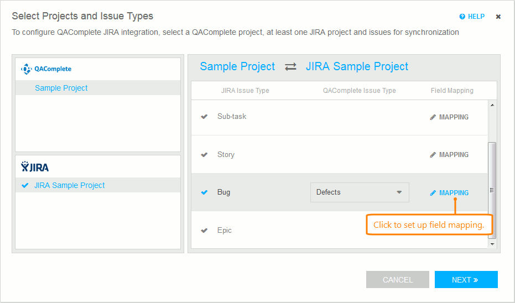Click the NEXT button

click(x=466, y=280)
